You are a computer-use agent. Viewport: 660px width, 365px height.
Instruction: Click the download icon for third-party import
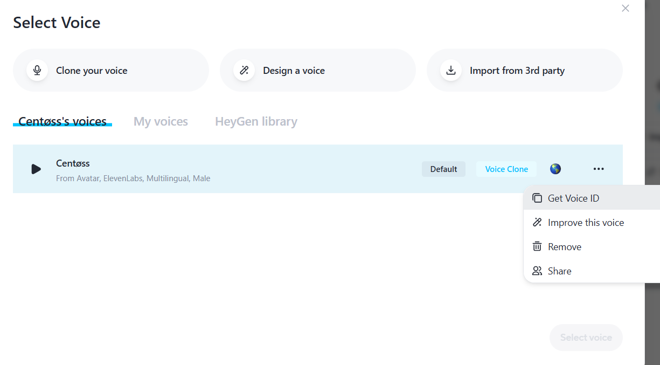tap(451, 70)
